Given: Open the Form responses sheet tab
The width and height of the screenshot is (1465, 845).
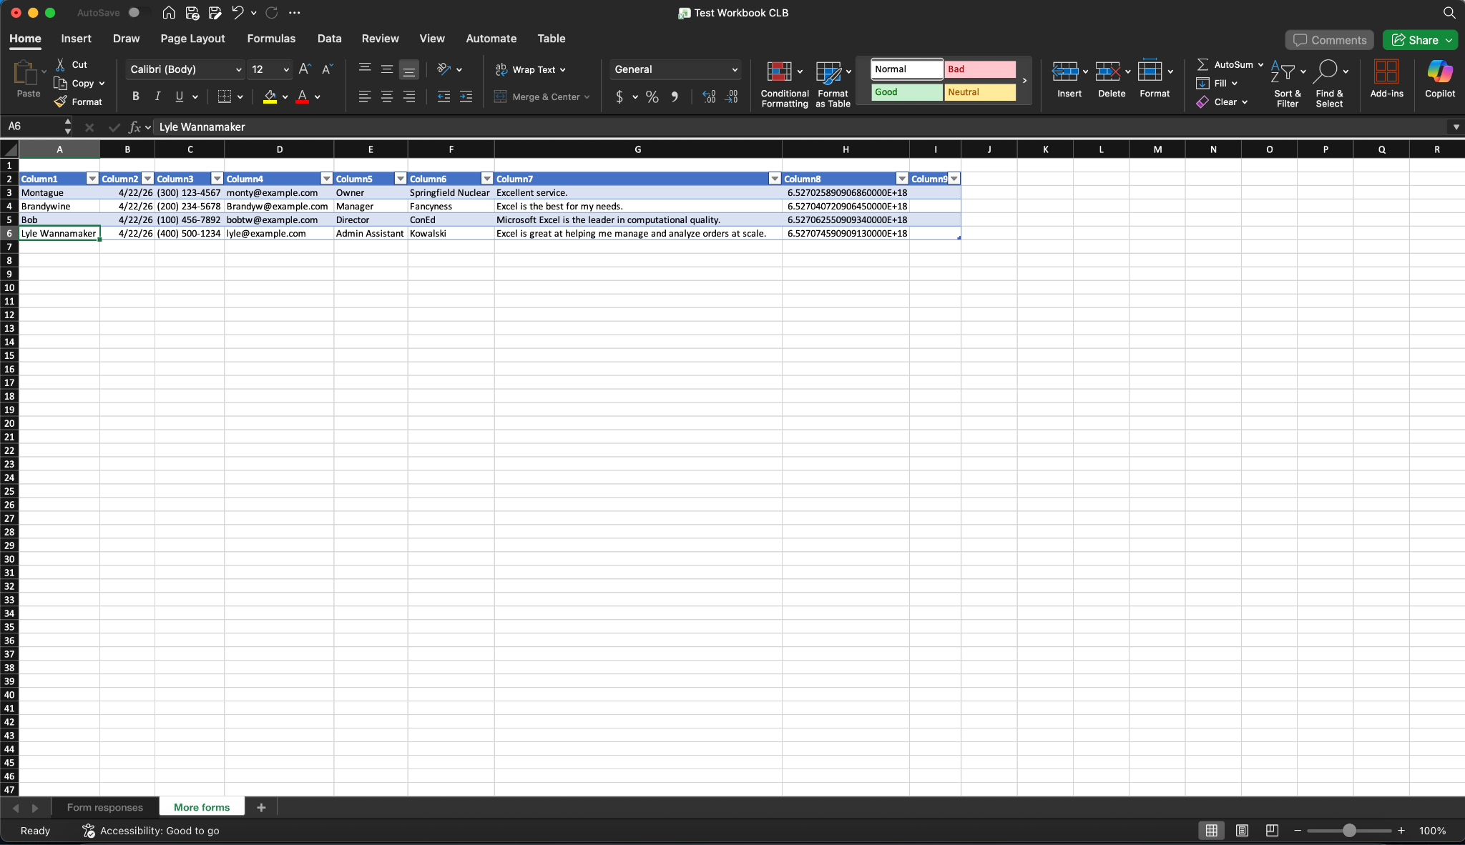Looking at the screenshot, I should (x=104, y=807).
